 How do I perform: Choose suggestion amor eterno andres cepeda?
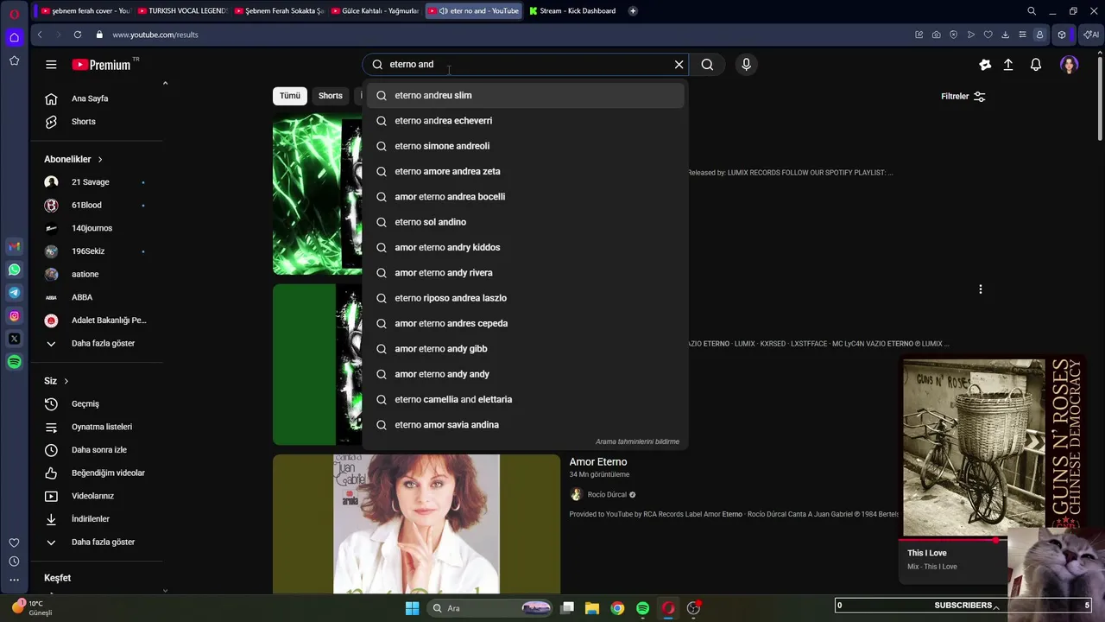click(526, 323)
